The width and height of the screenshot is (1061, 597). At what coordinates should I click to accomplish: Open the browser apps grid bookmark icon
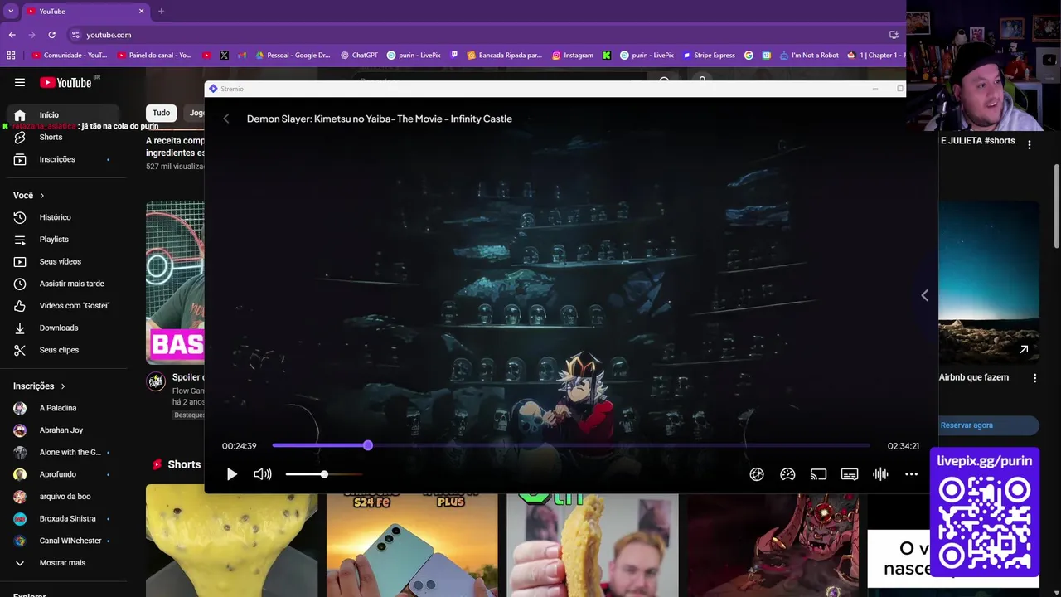pos(11,56)
